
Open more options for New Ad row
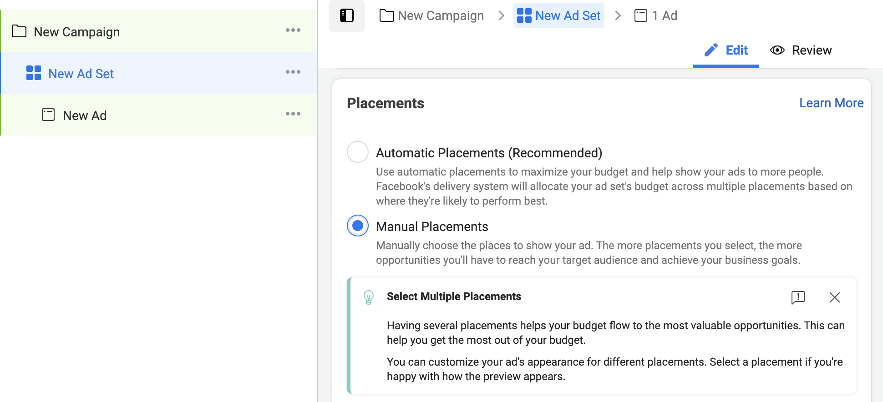point(293,114)
